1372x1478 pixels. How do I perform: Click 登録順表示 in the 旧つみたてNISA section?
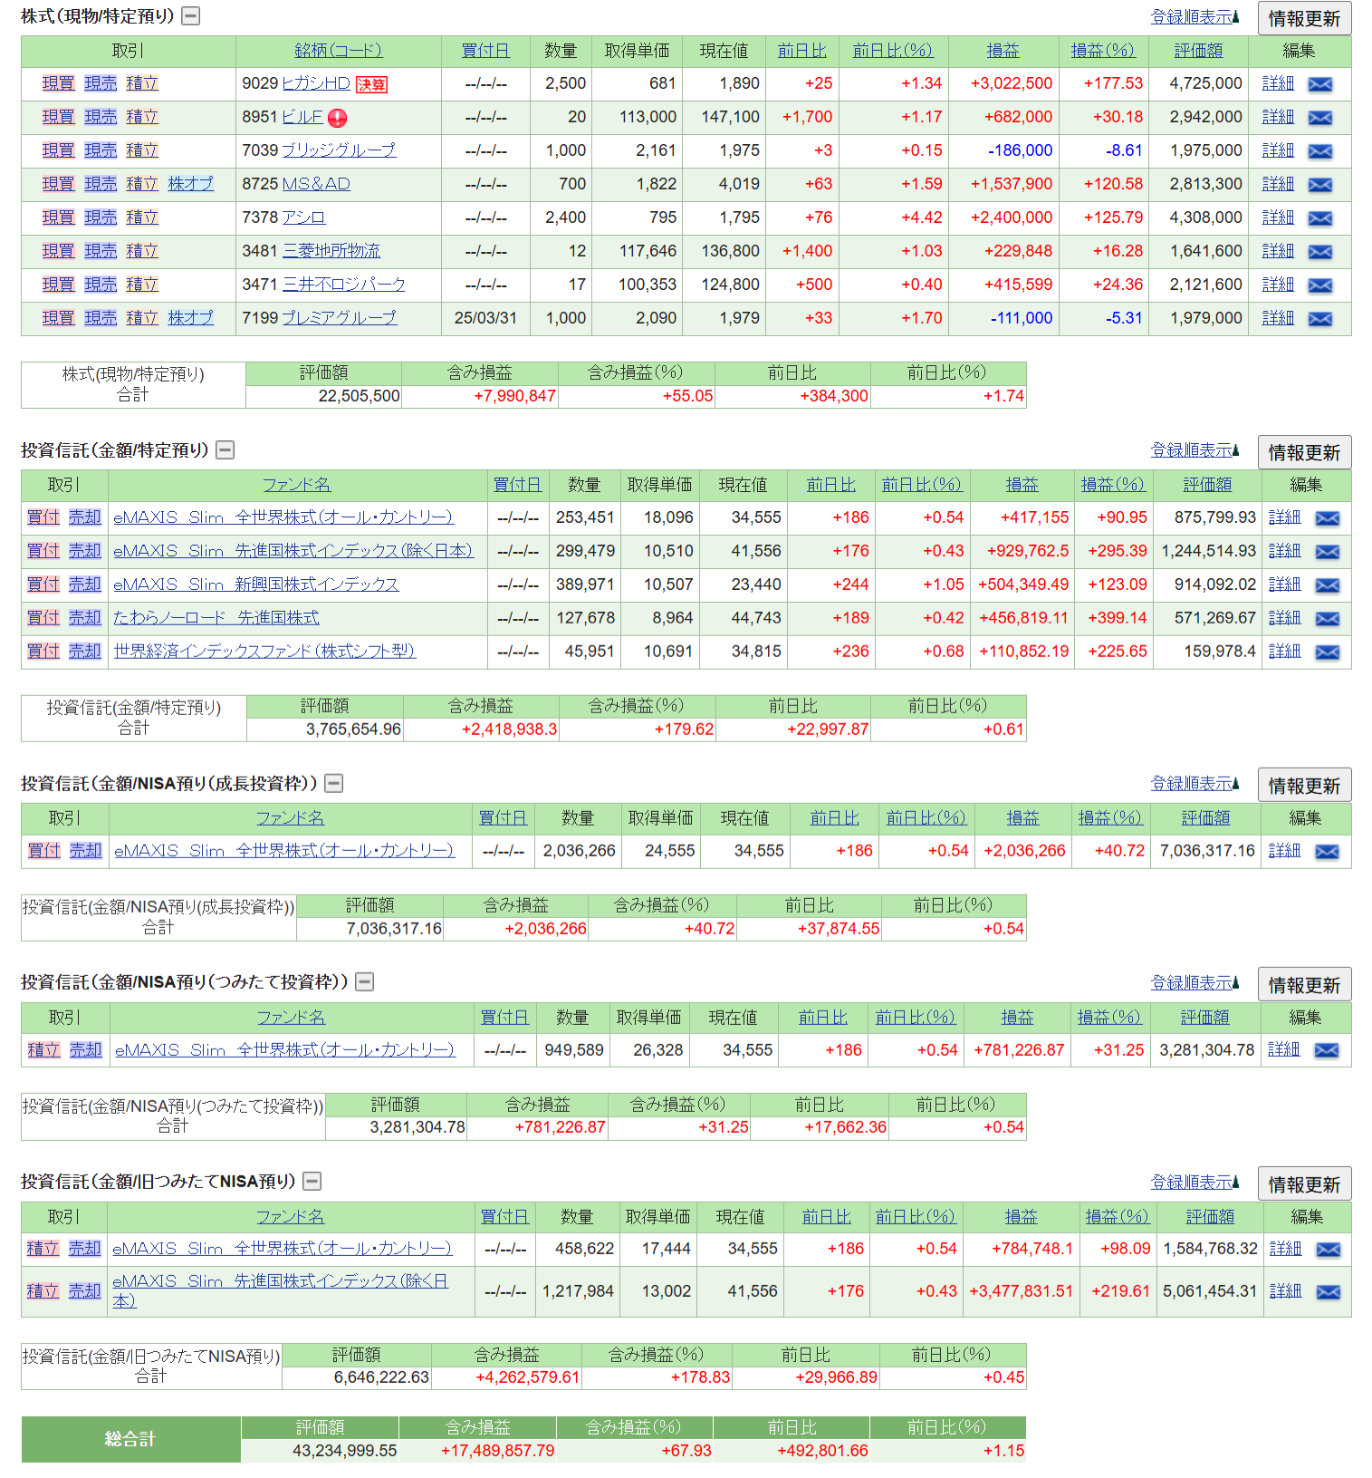pyautogui.click(x=1193, y=1183)
